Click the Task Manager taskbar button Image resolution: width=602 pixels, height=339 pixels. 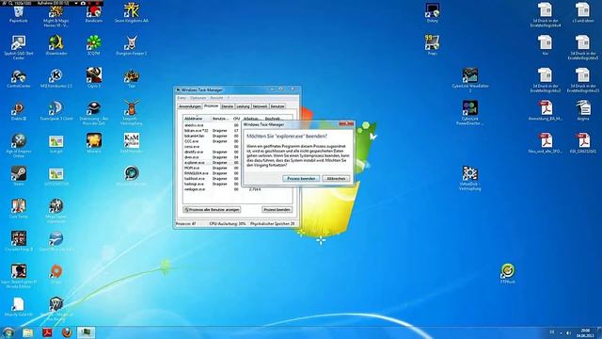coord(86,332)
